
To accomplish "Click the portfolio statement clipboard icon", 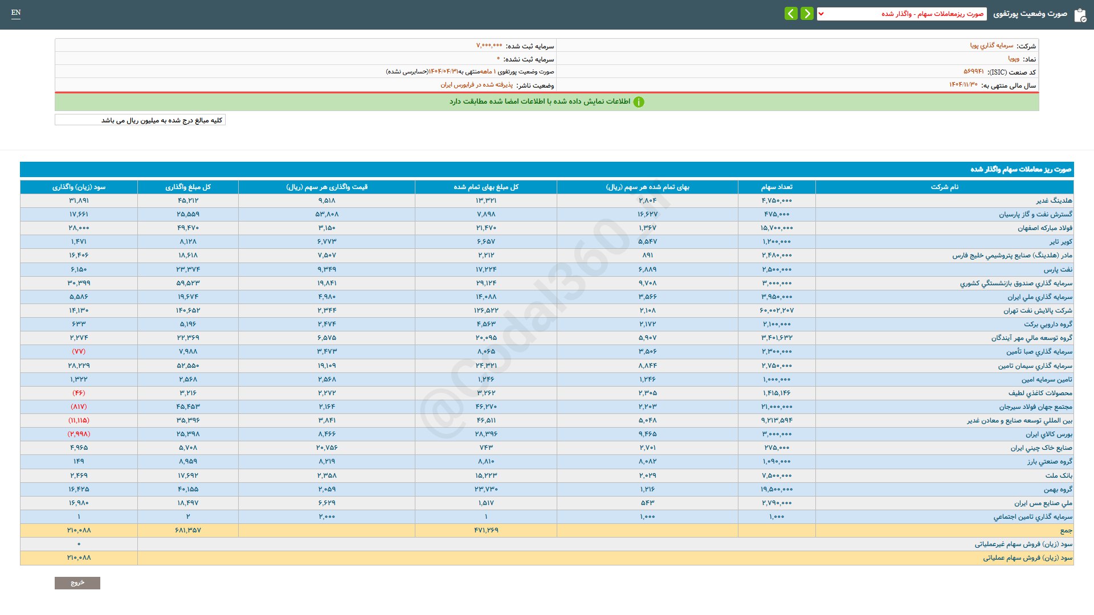I will coord(1080,15).
